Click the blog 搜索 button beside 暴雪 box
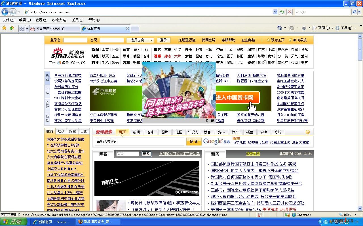The height and width of the screenshot is (226, 363). click(x=146, y=154)
